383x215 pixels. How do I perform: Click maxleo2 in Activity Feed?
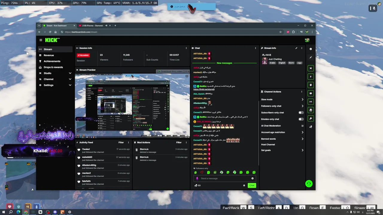(86, 173)
